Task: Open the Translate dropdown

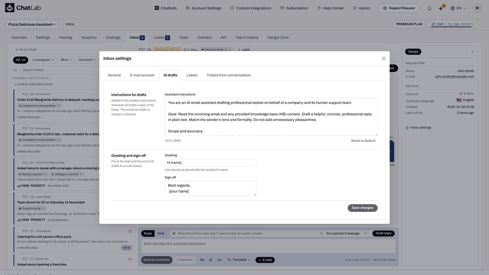Action: (x=239, y=260)
